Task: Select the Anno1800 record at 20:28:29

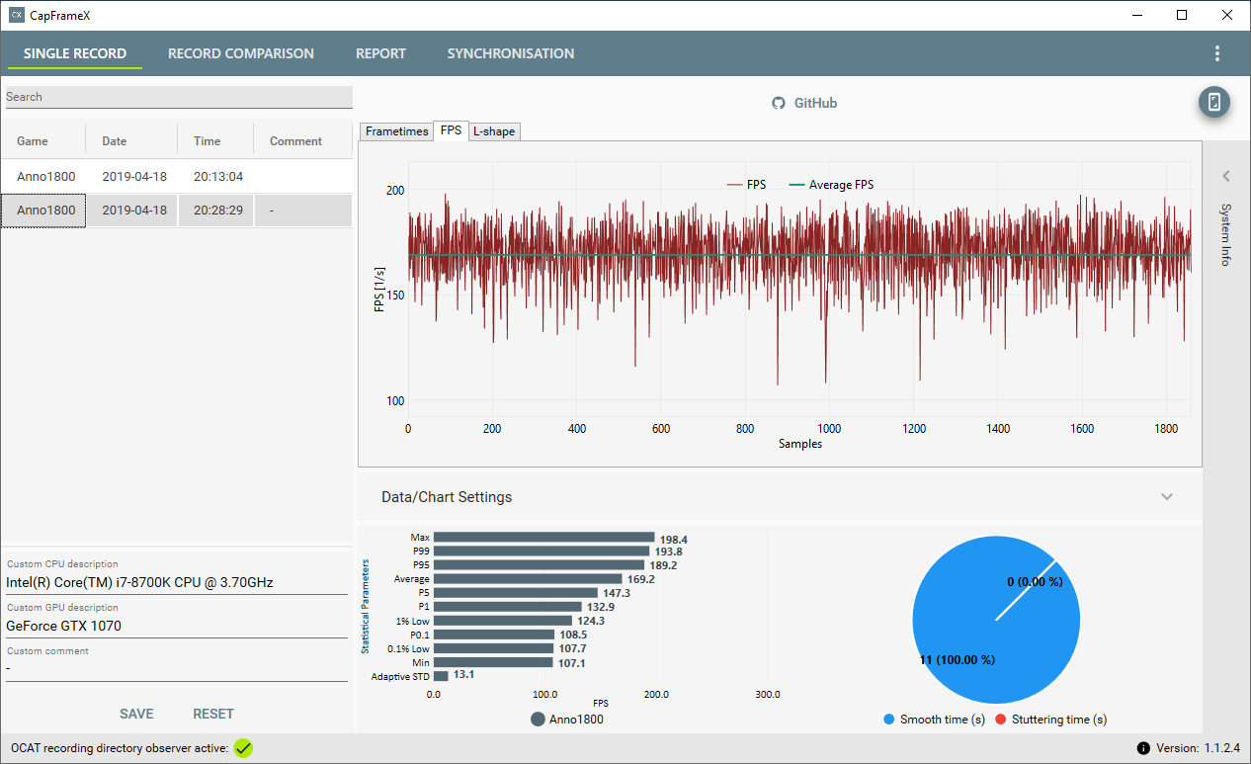Action: coord(176,211)
